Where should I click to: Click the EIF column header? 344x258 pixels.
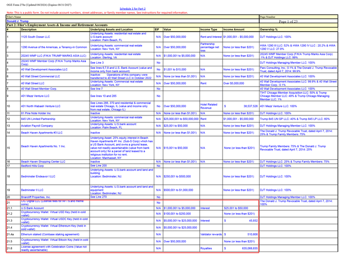pyautogui.click(x=157, y=29)
